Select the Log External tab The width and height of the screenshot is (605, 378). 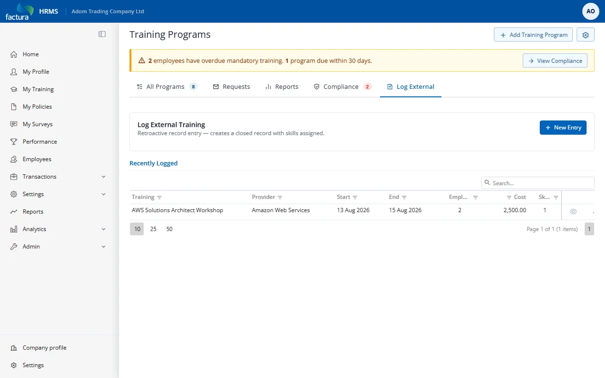coord(411,87)
